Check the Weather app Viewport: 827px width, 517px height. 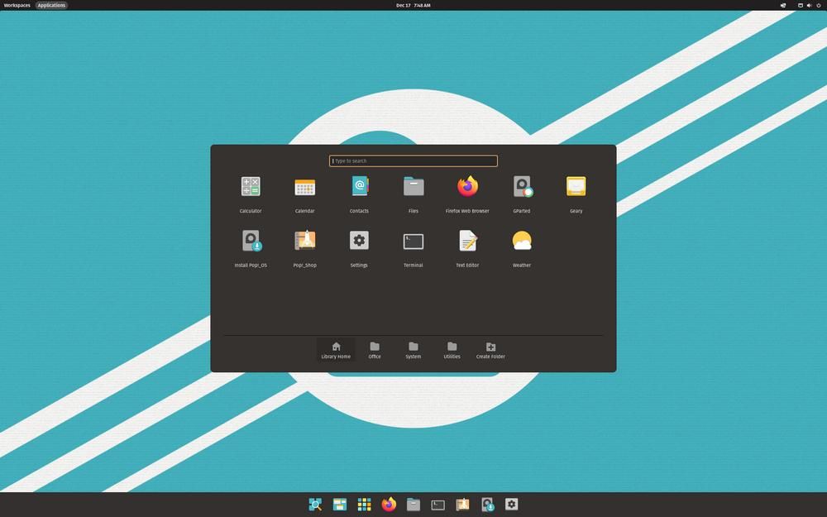522,244
